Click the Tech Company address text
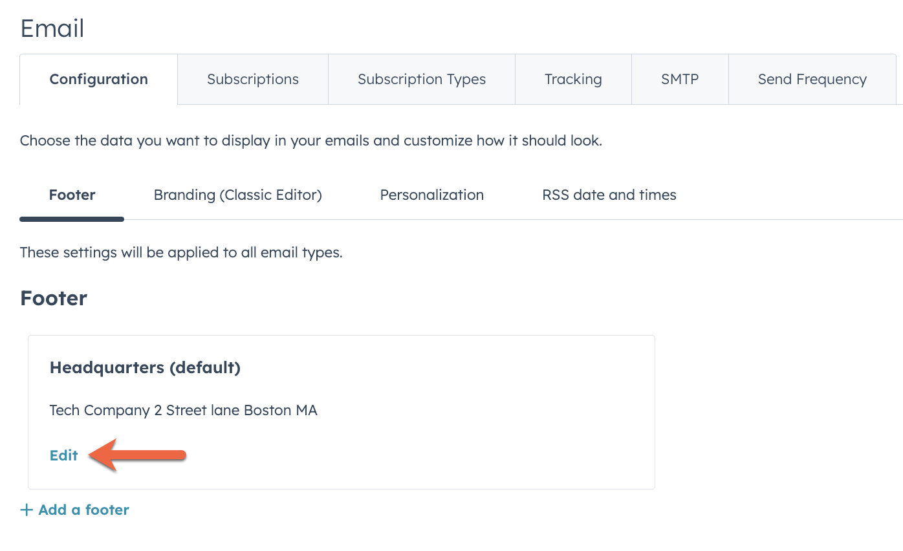Screen dimensions: 903x551 183,410
